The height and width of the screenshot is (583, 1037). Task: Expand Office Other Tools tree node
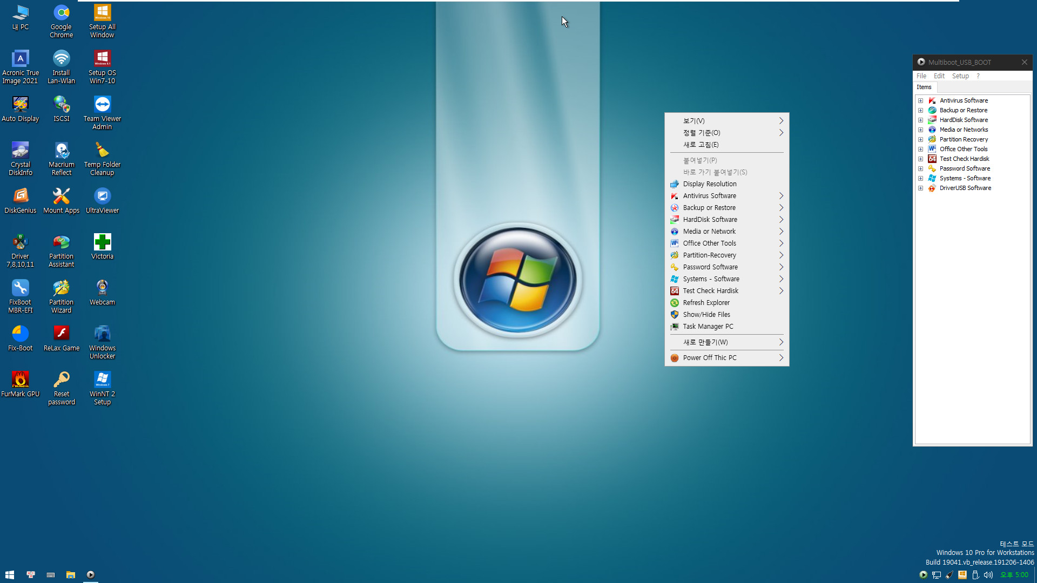click(x=920, y=149)
